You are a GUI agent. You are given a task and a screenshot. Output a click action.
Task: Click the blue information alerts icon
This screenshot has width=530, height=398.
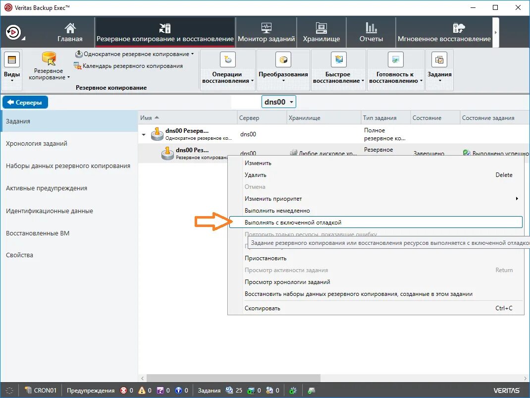(x=178, y=390)
